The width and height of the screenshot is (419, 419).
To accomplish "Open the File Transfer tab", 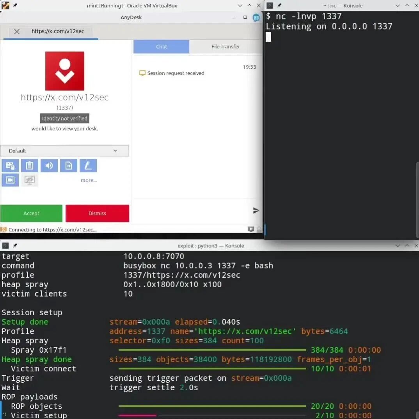I will click(x=226, y=46).
